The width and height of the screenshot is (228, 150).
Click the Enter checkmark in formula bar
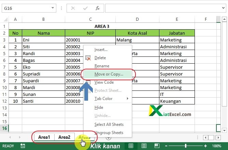coord(85,8)
